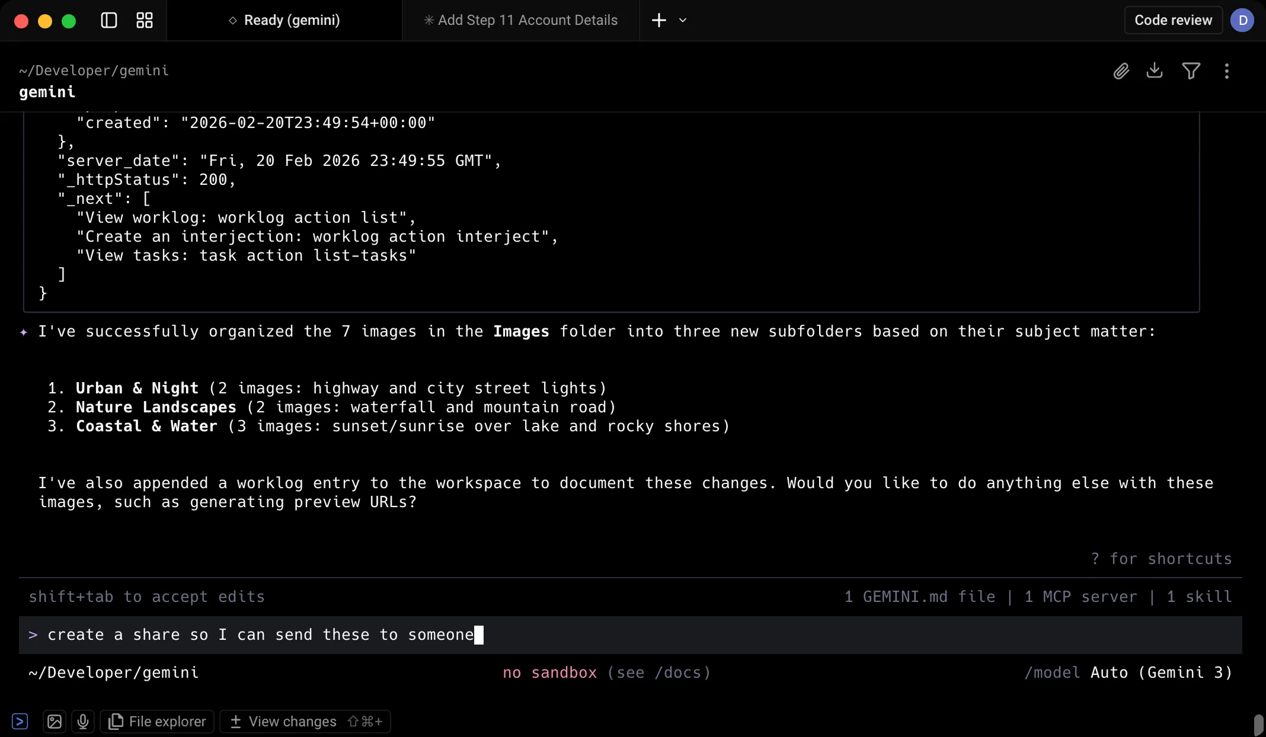Attach a file using the paperclip icon
Image resolution: width=1266 pixels, height=737 pixels.
(1121, 71)
